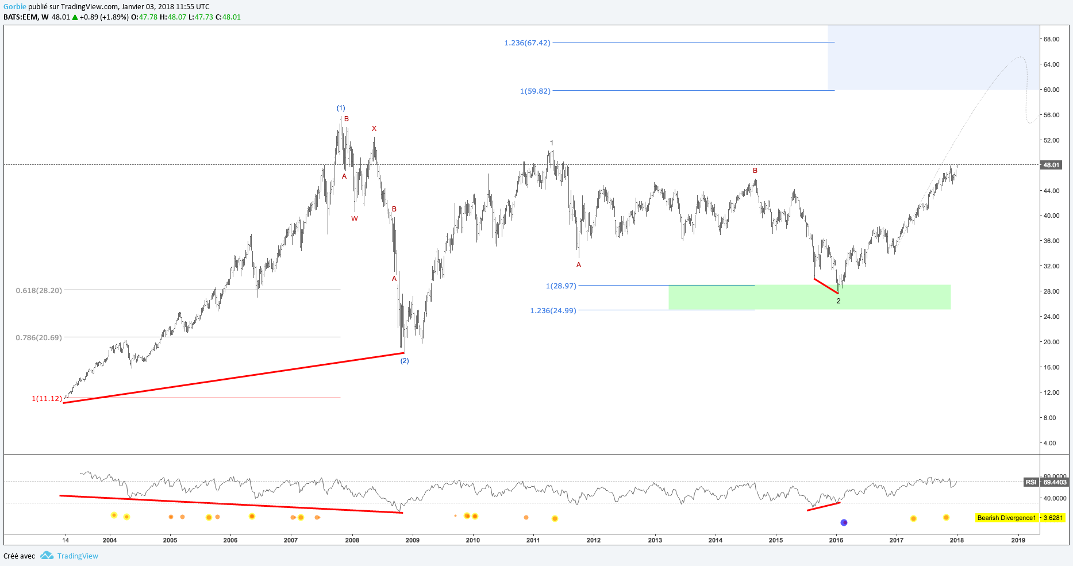The width and height of the screenshot is (1073, 566).
Task: Click the red 1(11.12) level label
Action: [x=47, y=399]
